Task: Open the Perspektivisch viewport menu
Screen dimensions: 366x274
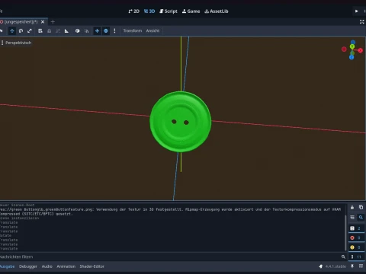Action: pyautogui.click(x=17, y=43)
